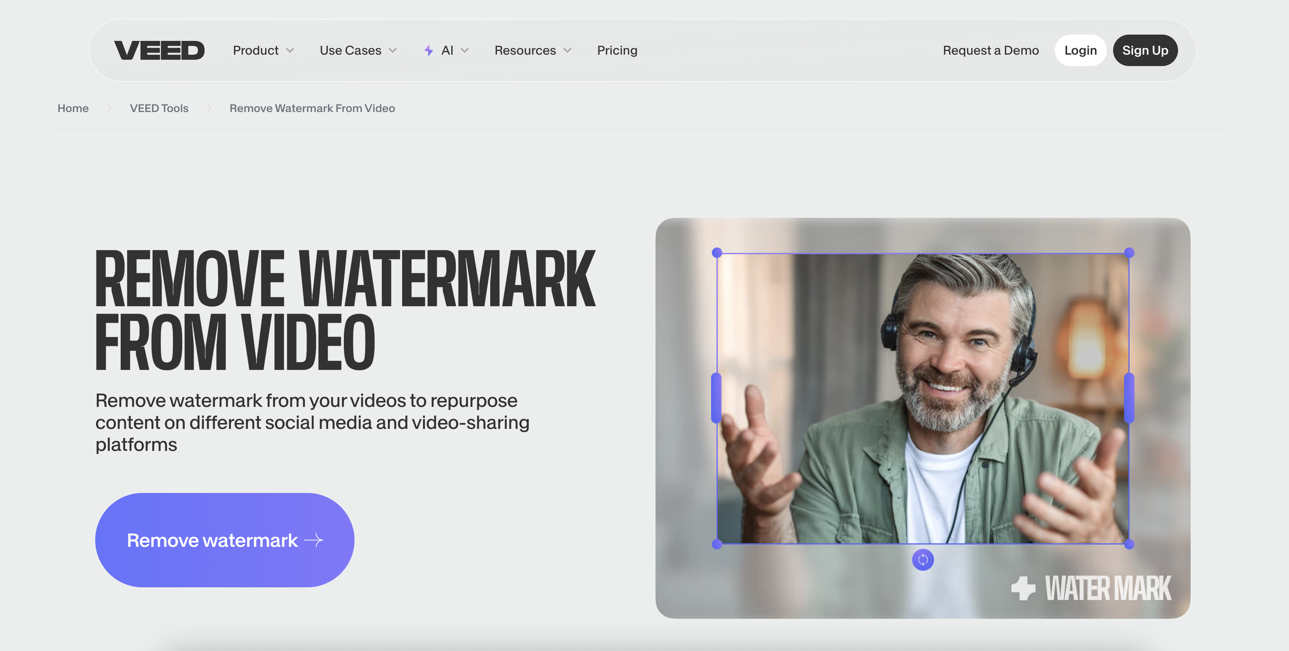Click the arrow inside the Remove watermark button
1289x651 pixels.
pyautogui.click(x=315, y=540)
